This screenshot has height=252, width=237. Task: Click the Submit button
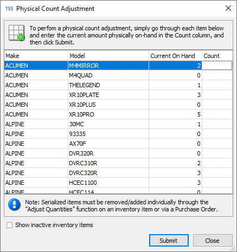pos(169,241)
